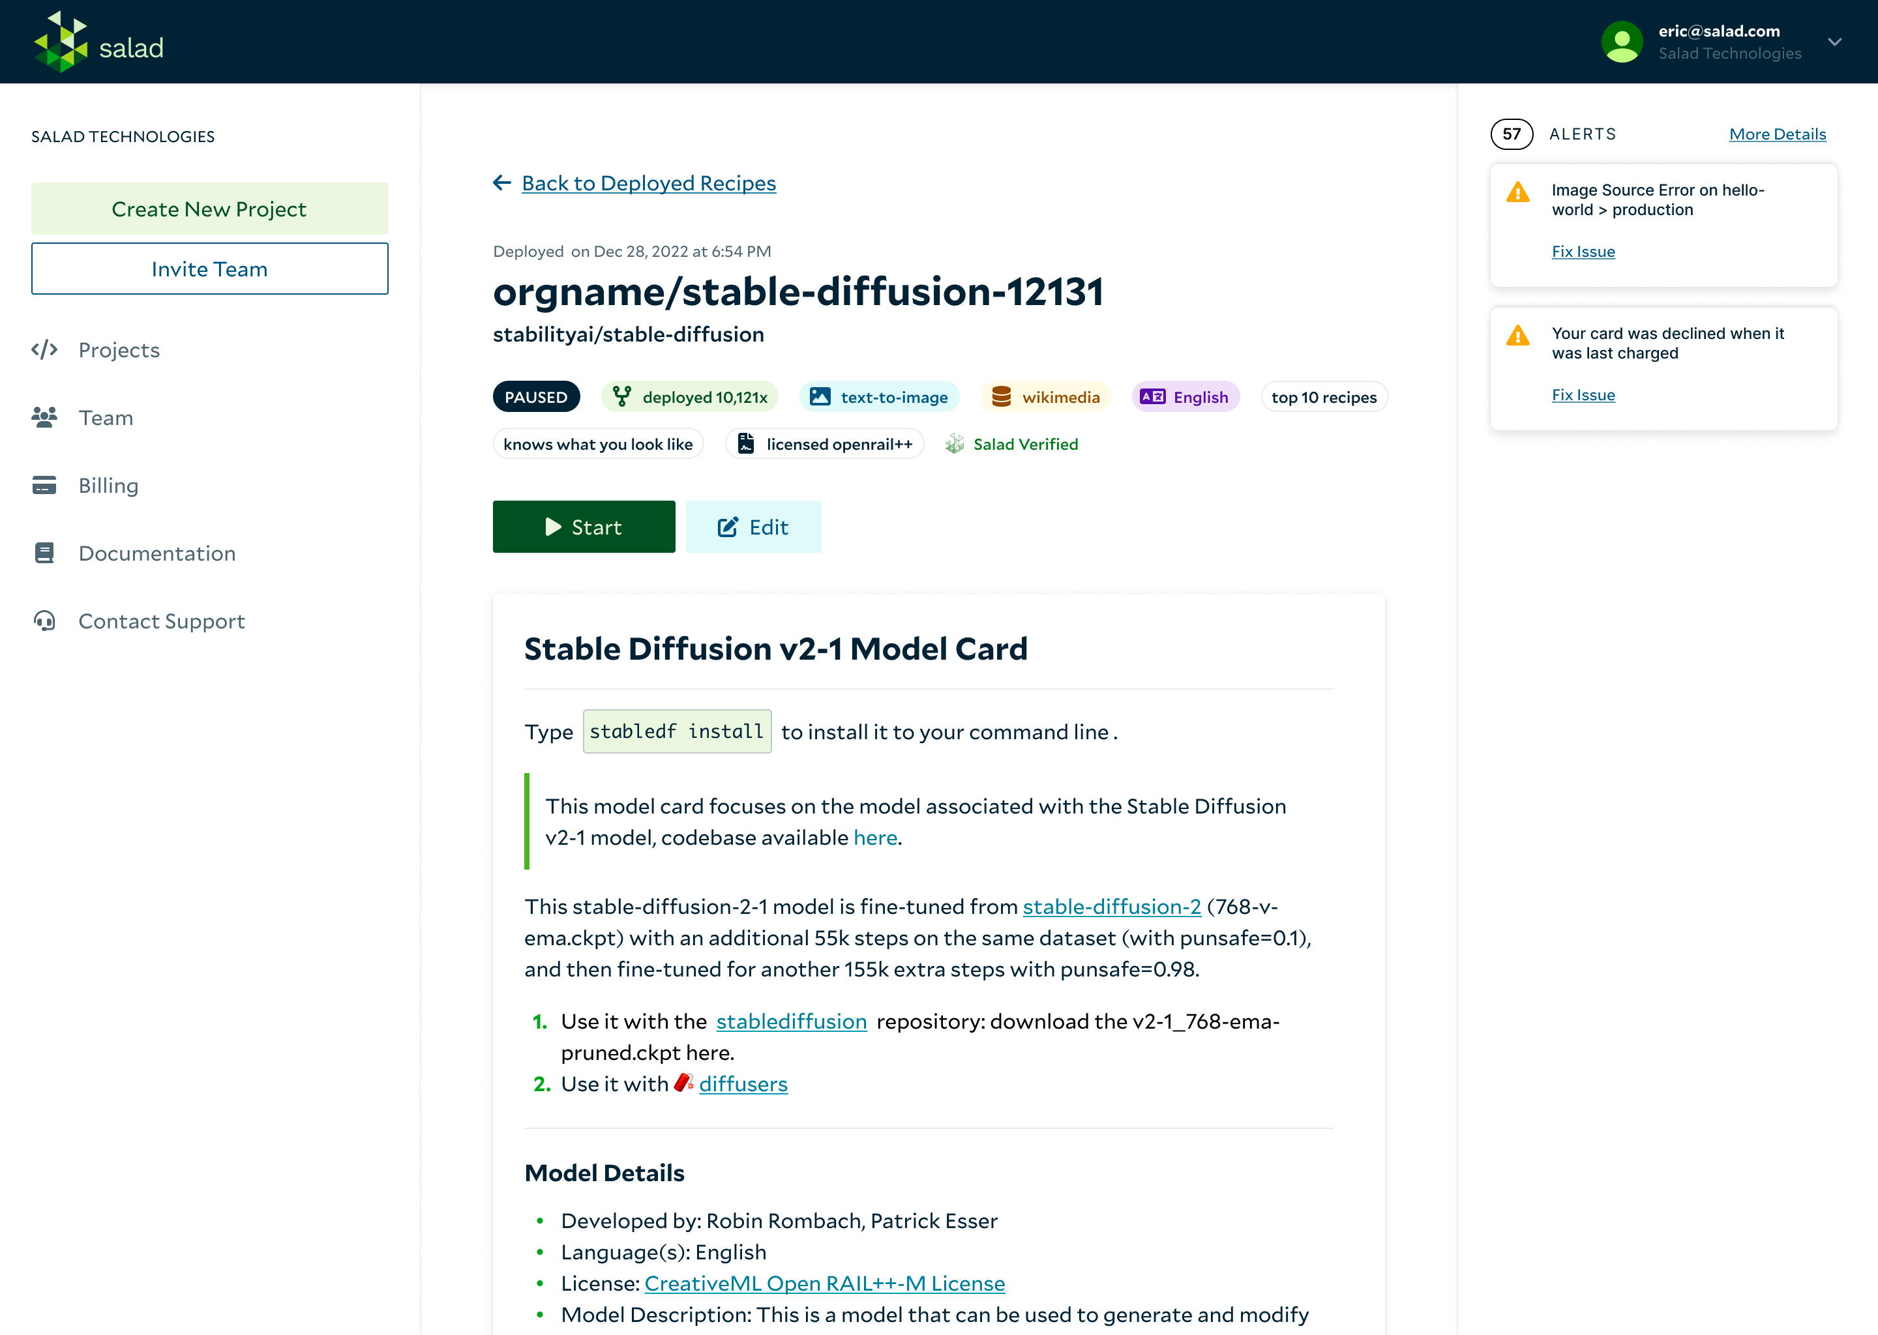Viewport: 1878px width, 1335px height.
Task: Expand the account dropdown chevron
Action: click(1834, 42)
